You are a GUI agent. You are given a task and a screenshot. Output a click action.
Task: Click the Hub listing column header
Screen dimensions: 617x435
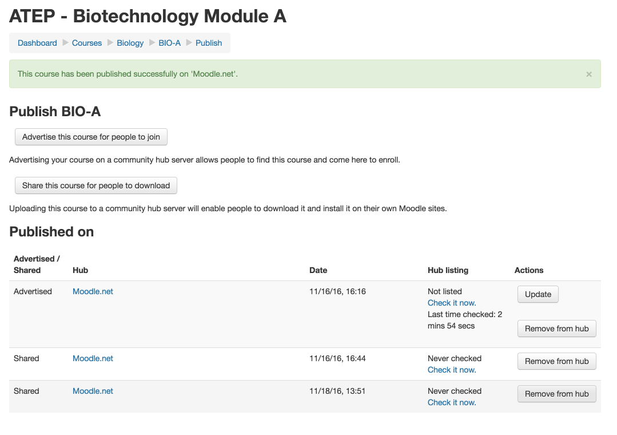tap(448, 270)
